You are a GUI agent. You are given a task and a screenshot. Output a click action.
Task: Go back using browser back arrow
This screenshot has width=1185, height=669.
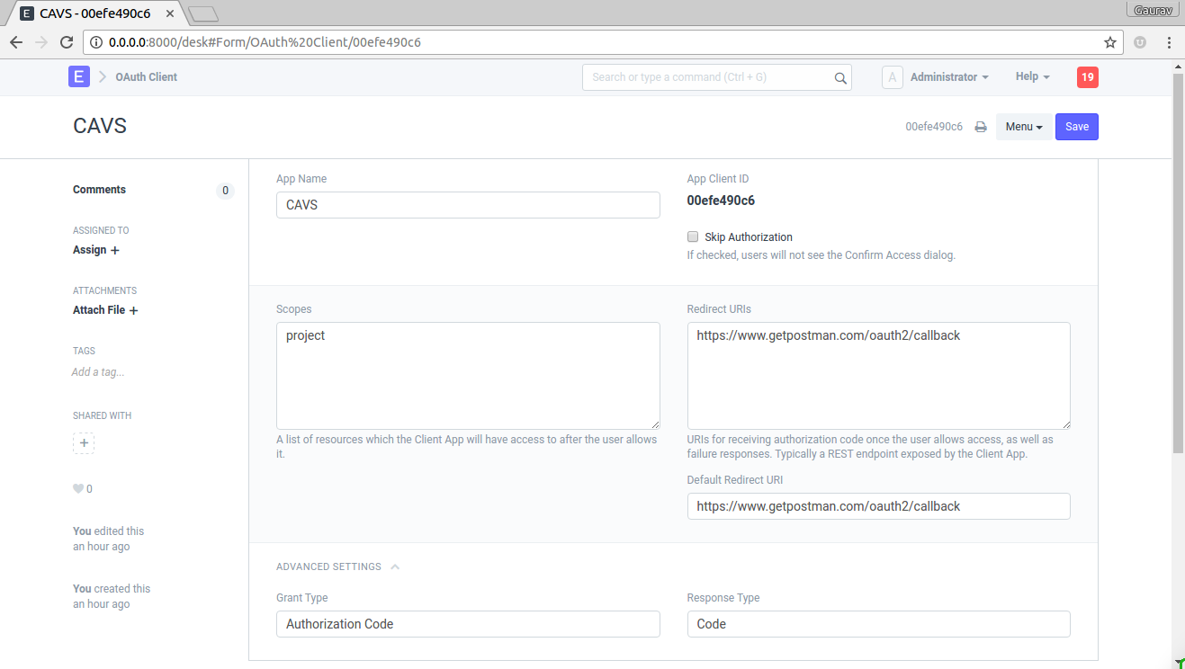pyautogui.click(x=15, y=42)
